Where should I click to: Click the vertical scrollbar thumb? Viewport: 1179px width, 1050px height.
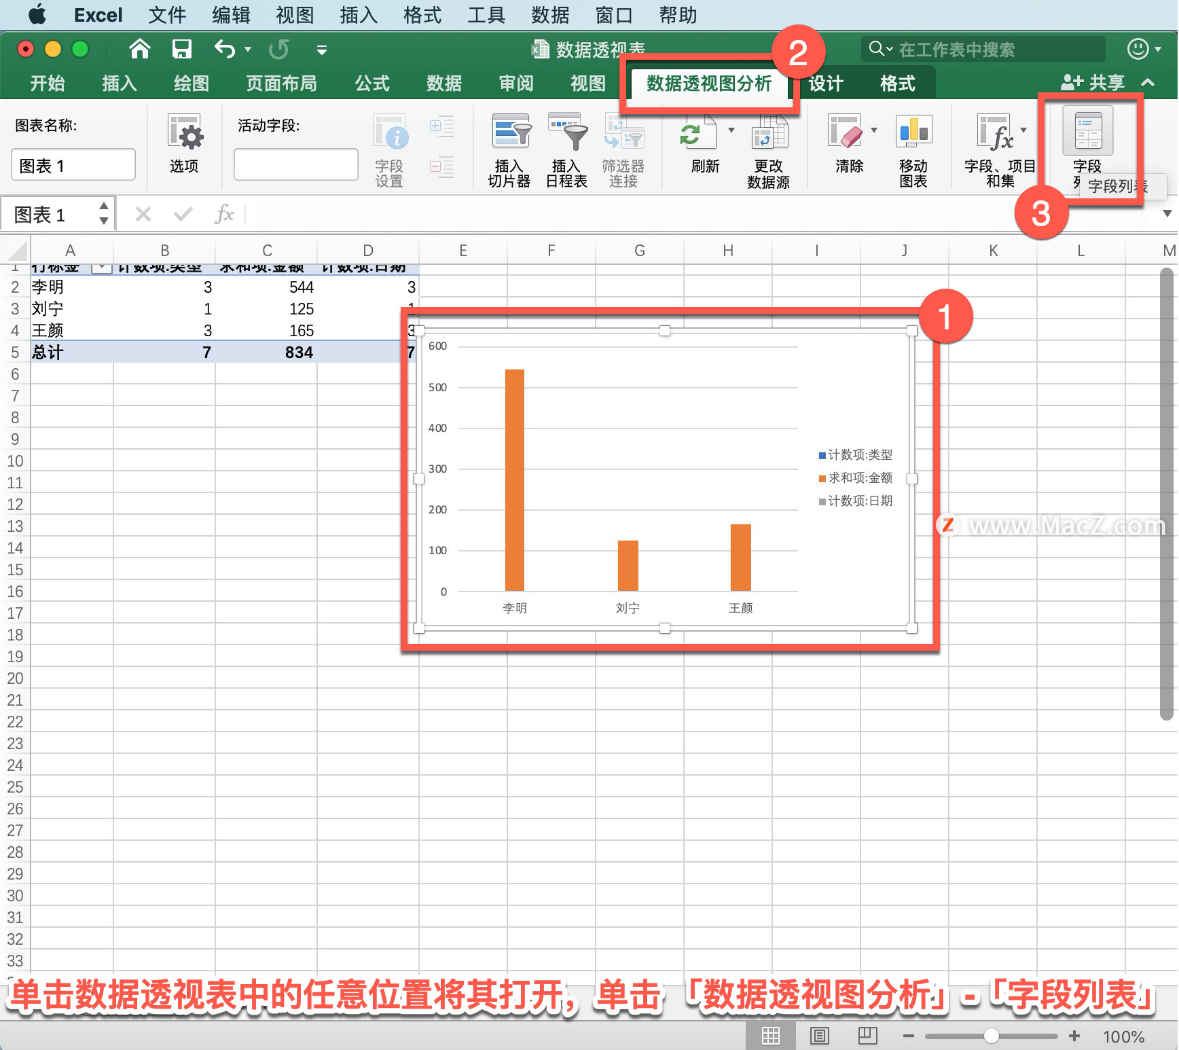(x=1167, y=494)
